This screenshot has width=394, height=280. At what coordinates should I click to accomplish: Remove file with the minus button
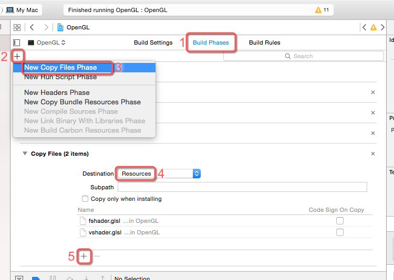coord(97,256)
